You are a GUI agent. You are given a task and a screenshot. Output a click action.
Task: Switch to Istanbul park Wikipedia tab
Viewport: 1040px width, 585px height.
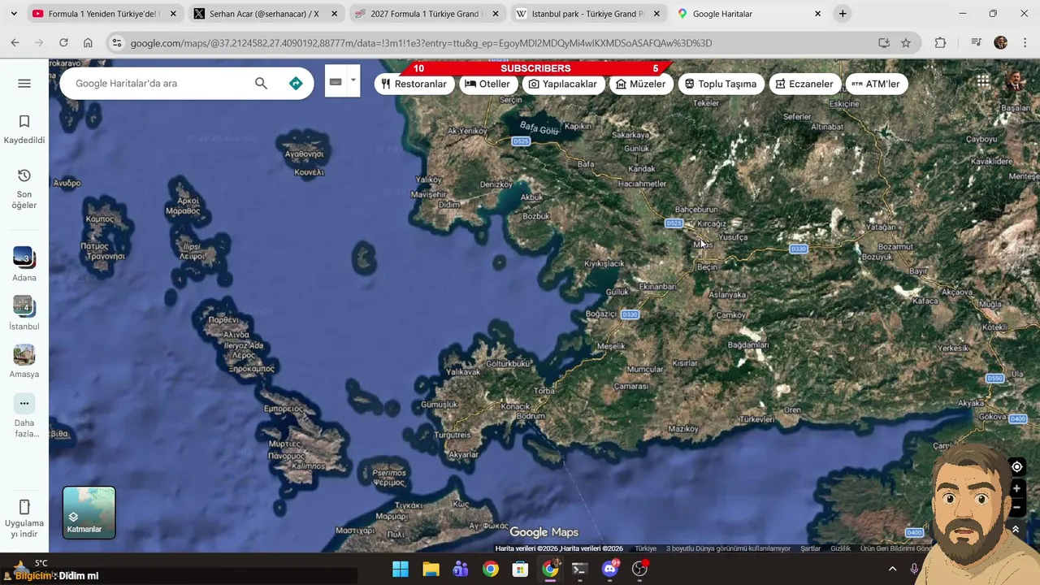pyautogui.click(x=587, y=14)
